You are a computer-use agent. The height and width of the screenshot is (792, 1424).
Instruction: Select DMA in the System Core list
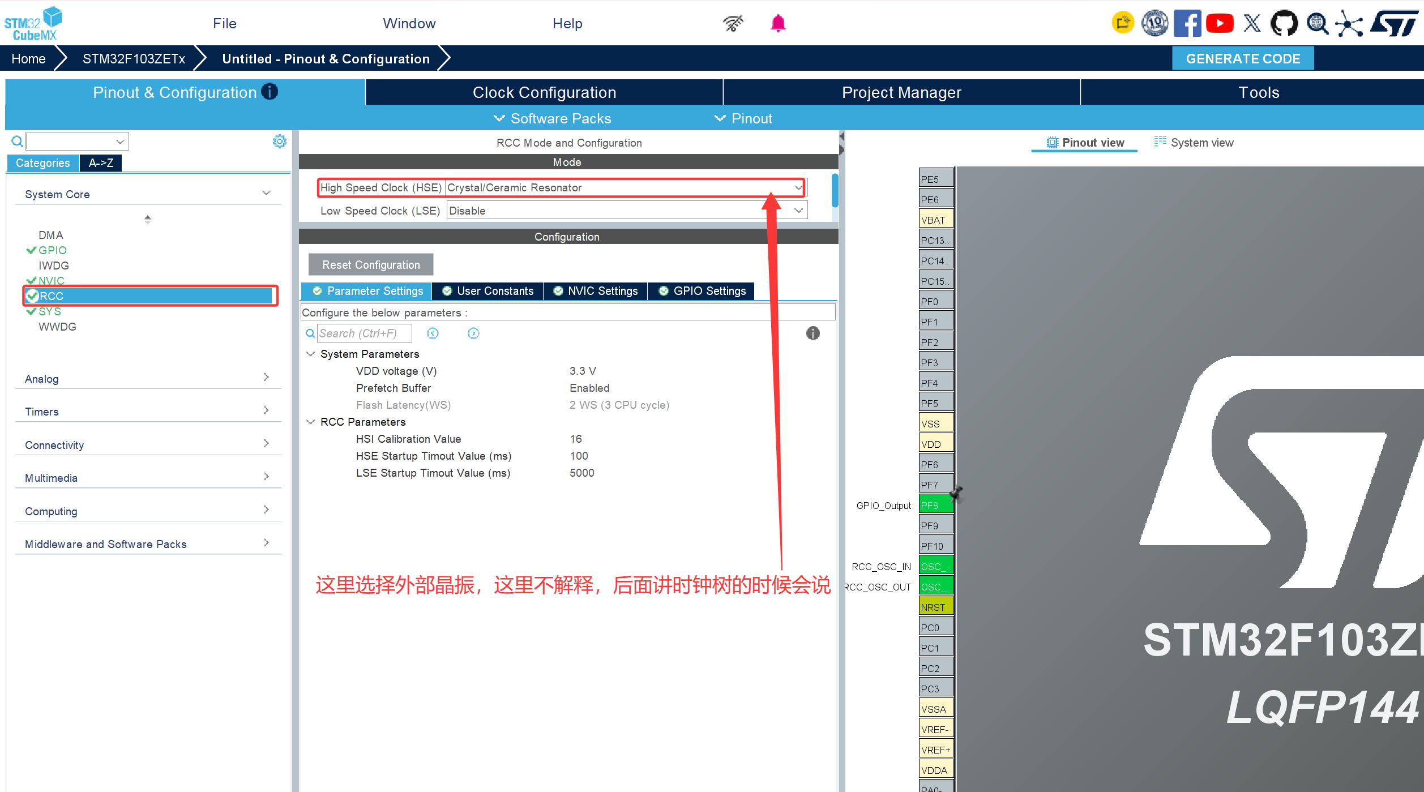coord(51,235)
